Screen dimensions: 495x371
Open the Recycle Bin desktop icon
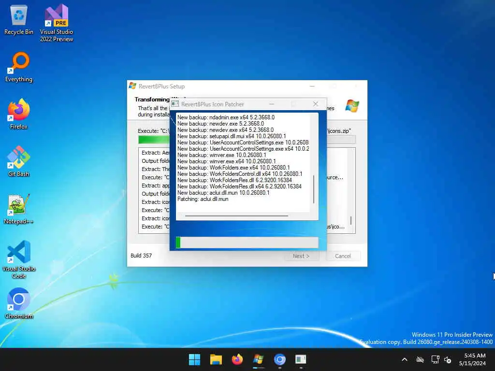pyautogui.click(x=19, y=19)
